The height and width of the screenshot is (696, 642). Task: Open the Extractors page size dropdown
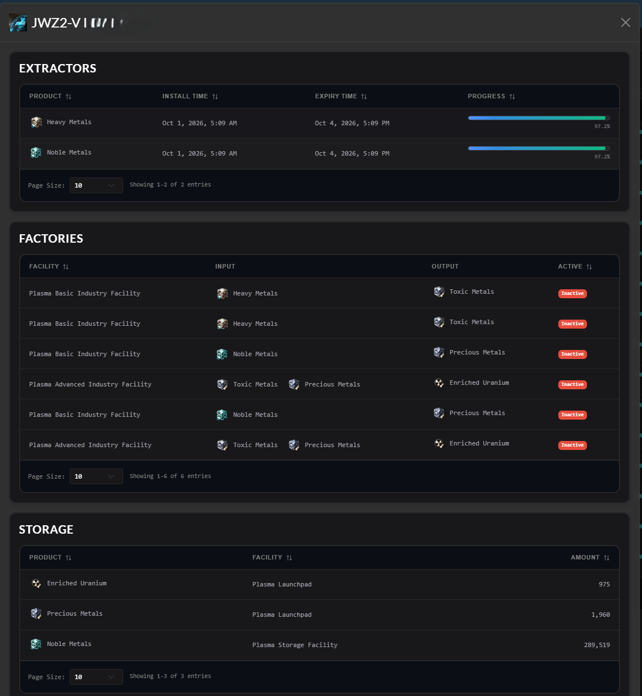point(96,185)
